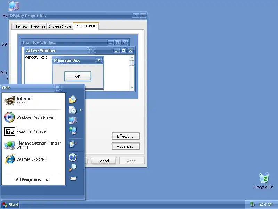
Task: Select the Appearance tab
Action: click(86, 26)
